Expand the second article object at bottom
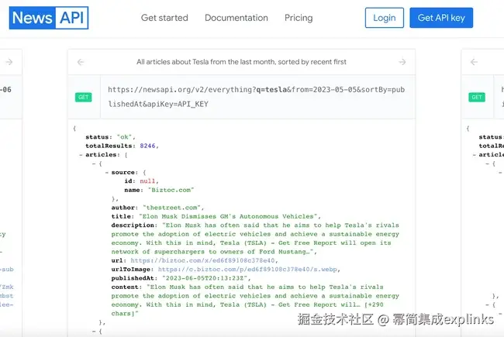The width and height of the screenshot is (504, 337). tap(94, 331)
